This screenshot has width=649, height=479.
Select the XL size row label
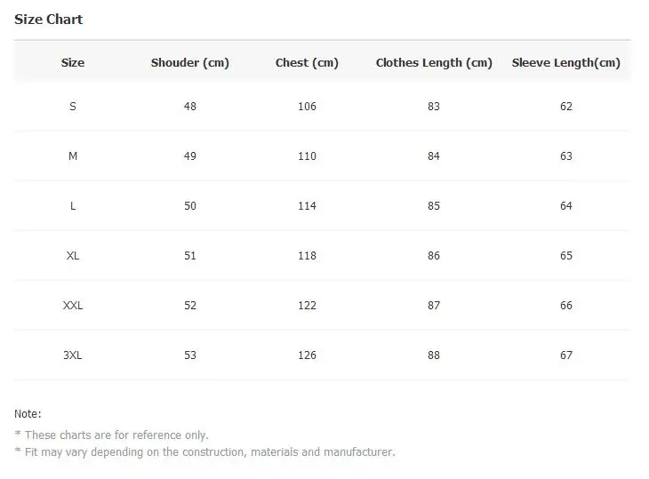point(73,255)
